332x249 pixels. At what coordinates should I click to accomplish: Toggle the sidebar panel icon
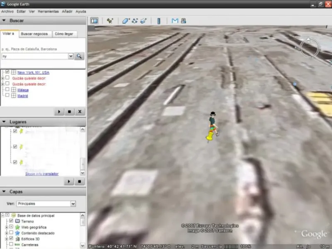pyautogui.click(x=94, y=21)
